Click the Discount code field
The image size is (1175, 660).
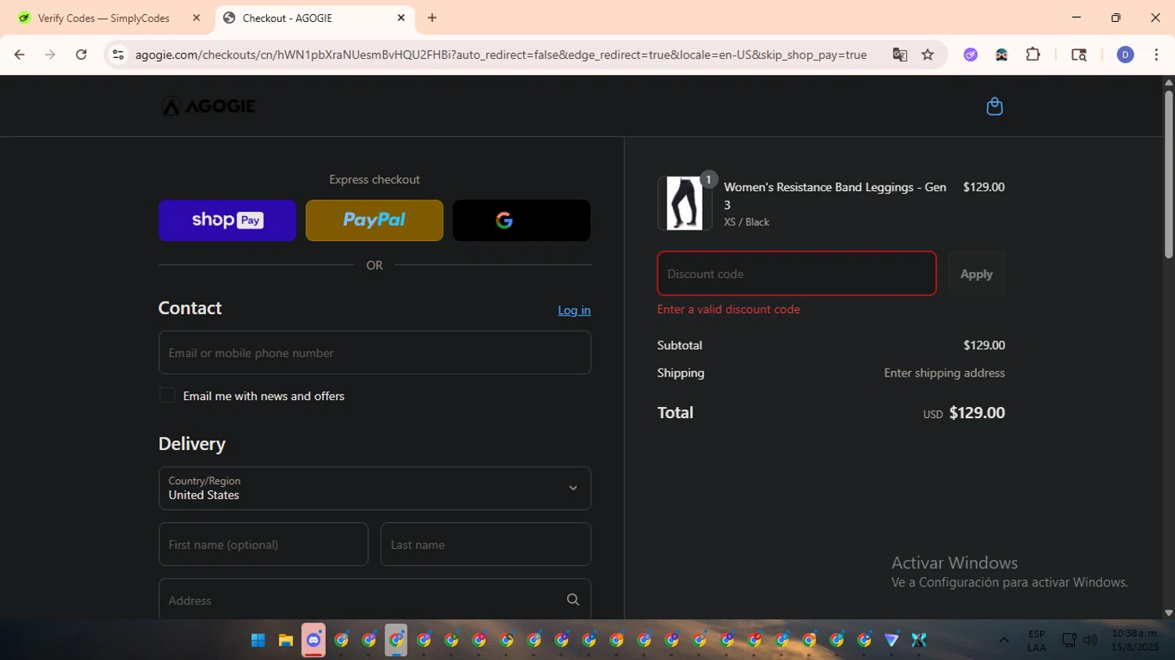pyautogui.click(x=797, y=273)
